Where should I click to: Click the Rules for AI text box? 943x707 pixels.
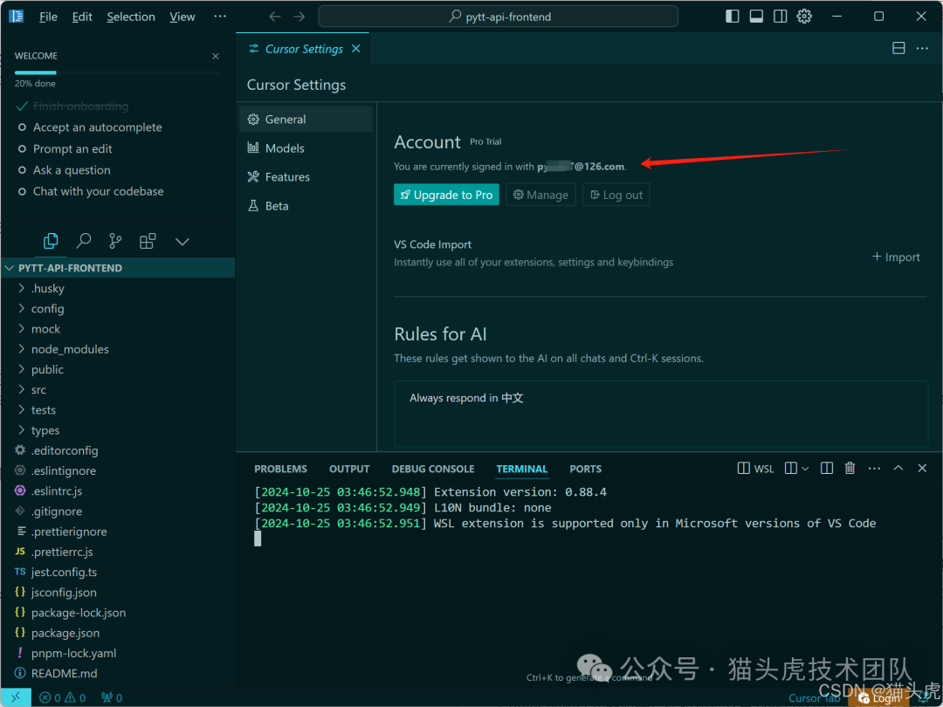coord(661,414)
